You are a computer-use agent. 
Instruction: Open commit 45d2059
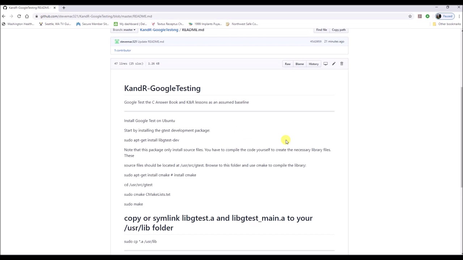click(316, 42)
